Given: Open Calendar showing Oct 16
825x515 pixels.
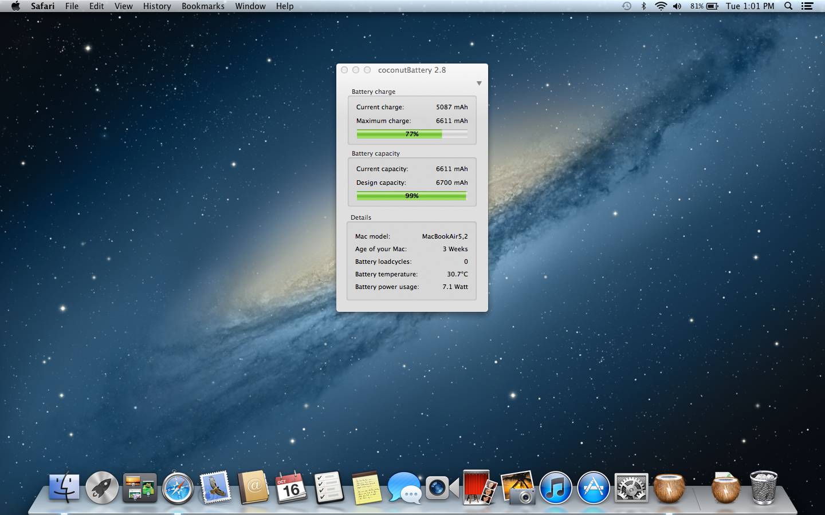Looking at the screenshot, I should (291, 488).
